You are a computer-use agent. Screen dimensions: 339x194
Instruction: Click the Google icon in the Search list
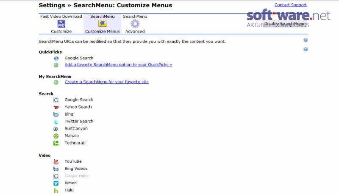tap(56, 100)
